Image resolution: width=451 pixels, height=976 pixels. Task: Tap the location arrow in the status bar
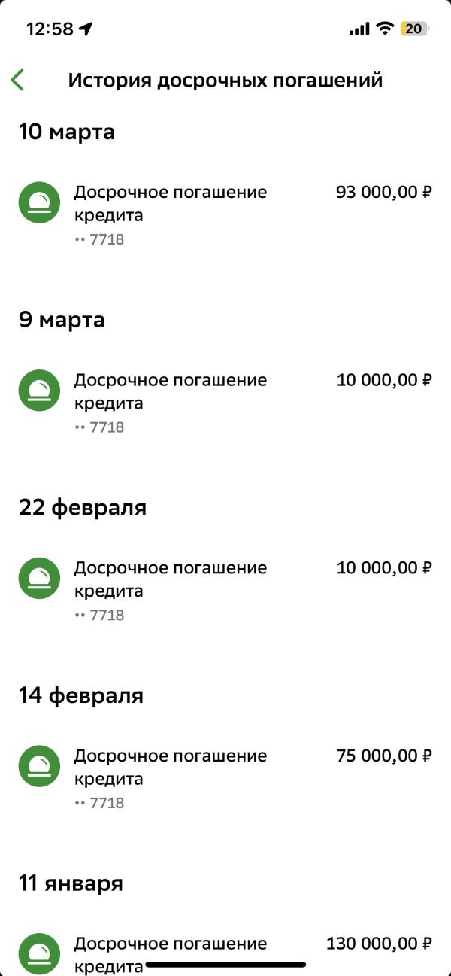pos(86,29)
